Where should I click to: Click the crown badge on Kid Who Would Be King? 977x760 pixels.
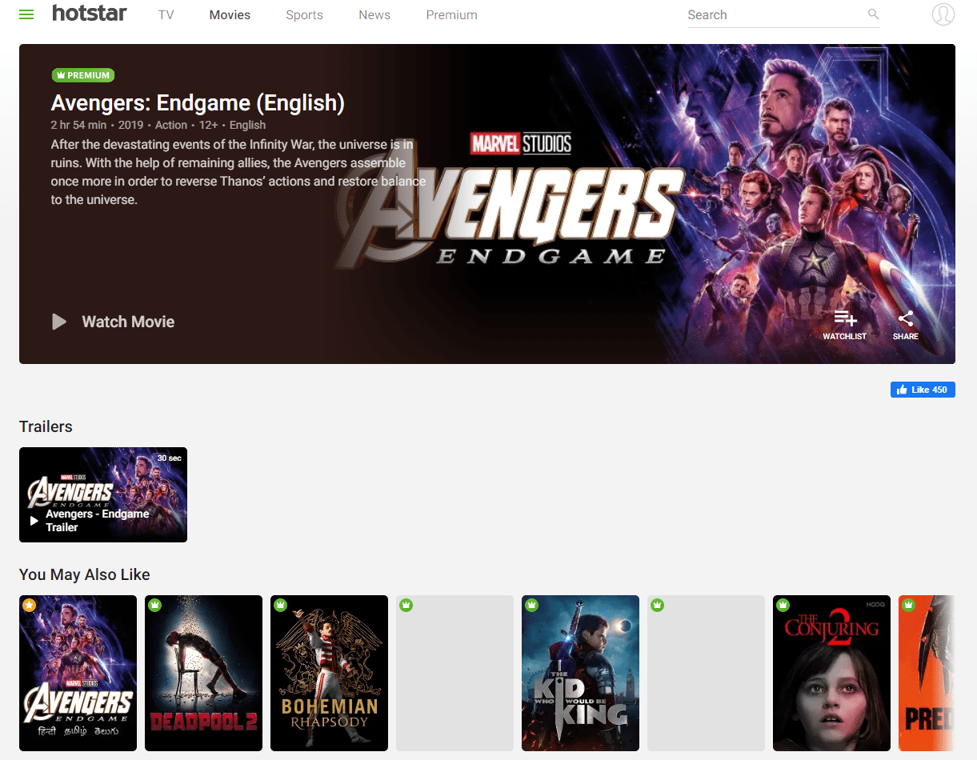531,605
